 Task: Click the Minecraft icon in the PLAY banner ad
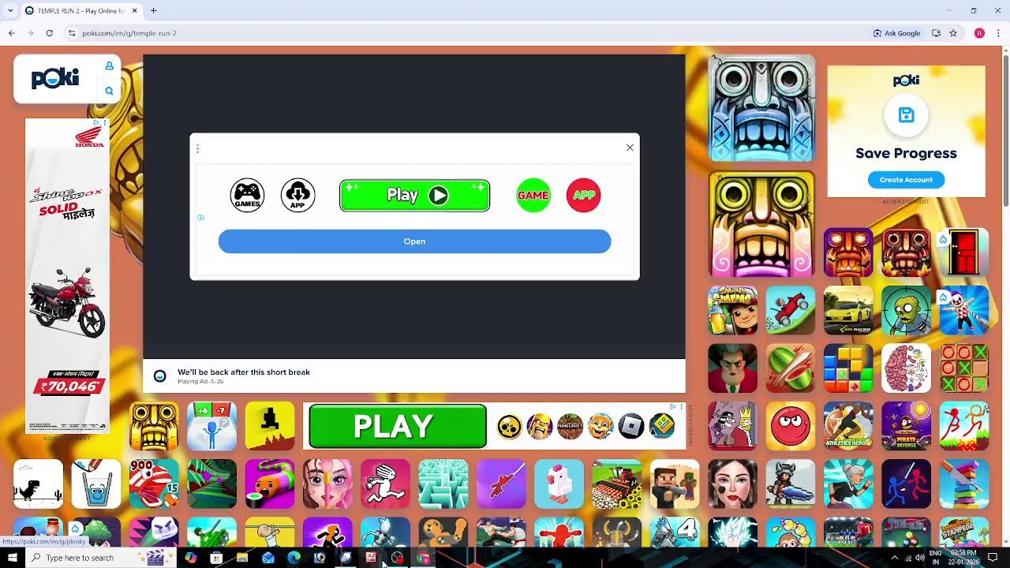pyautogui.click(x=570, y=426)
